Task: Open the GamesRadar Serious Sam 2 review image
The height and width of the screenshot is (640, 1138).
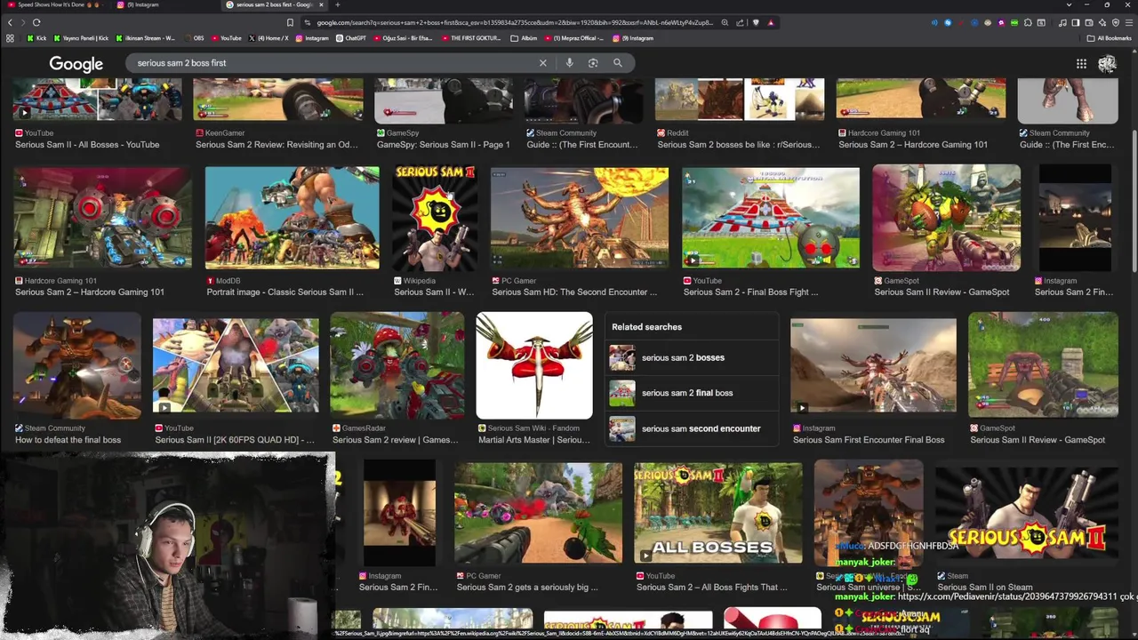Action: click(397, 365)
